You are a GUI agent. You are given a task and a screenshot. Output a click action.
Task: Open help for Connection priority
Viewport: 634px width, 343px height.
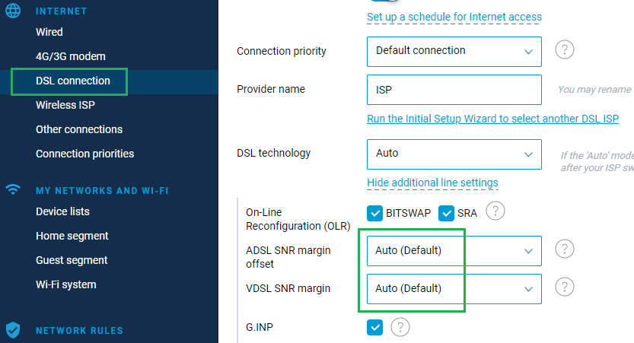[564, 50]
